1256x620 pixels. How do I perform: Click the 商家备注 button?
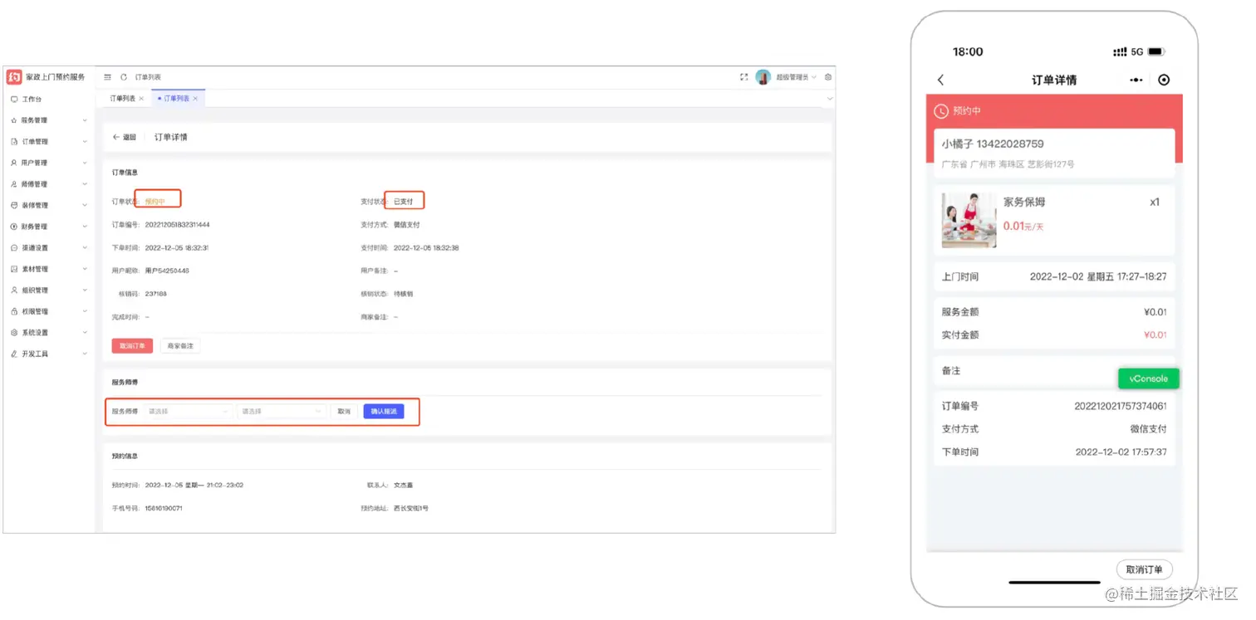(180, 346)
